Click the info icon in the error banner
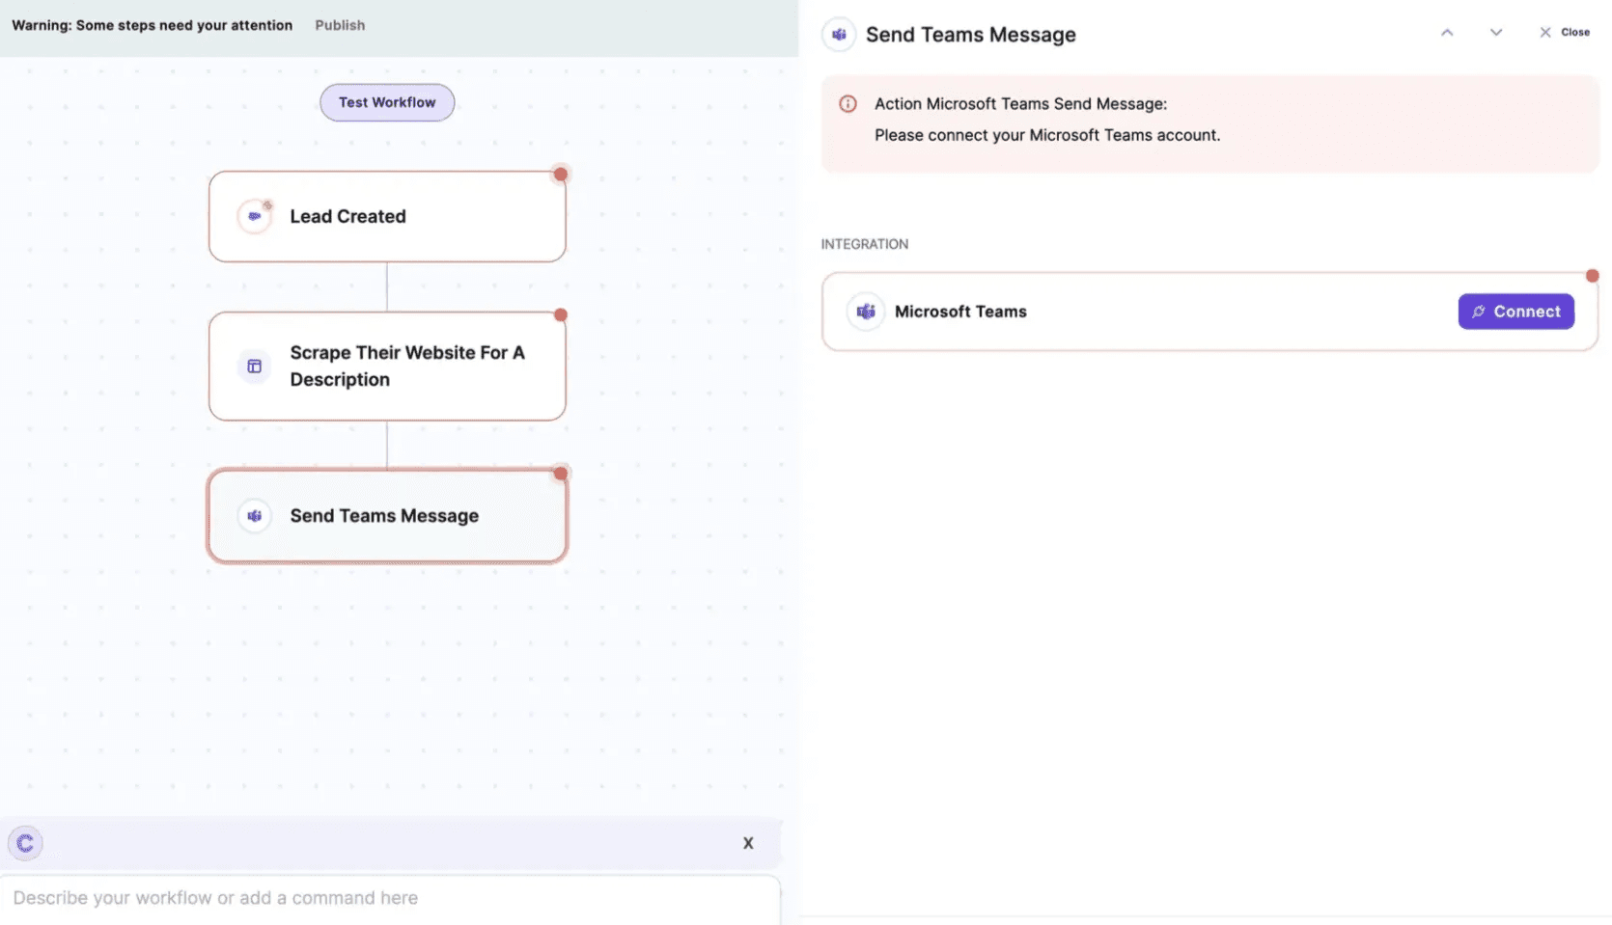 click(848, 104)
